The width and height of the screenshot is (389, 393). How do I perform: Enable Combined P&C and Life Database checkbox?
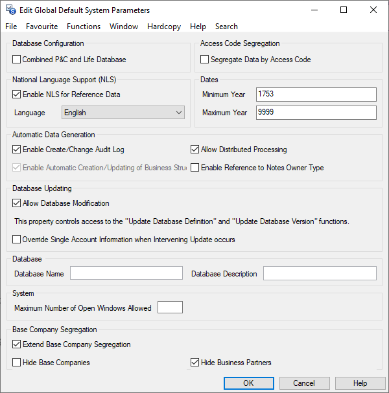click(x=17, y=60)
